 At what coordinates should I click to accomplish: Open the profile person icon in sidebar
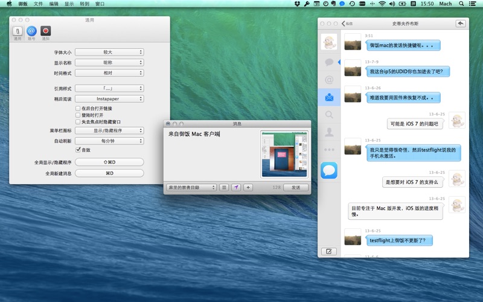pos(329,132)
